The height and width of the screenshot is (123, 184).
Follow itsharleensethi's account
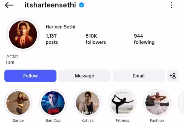(30, 76)
